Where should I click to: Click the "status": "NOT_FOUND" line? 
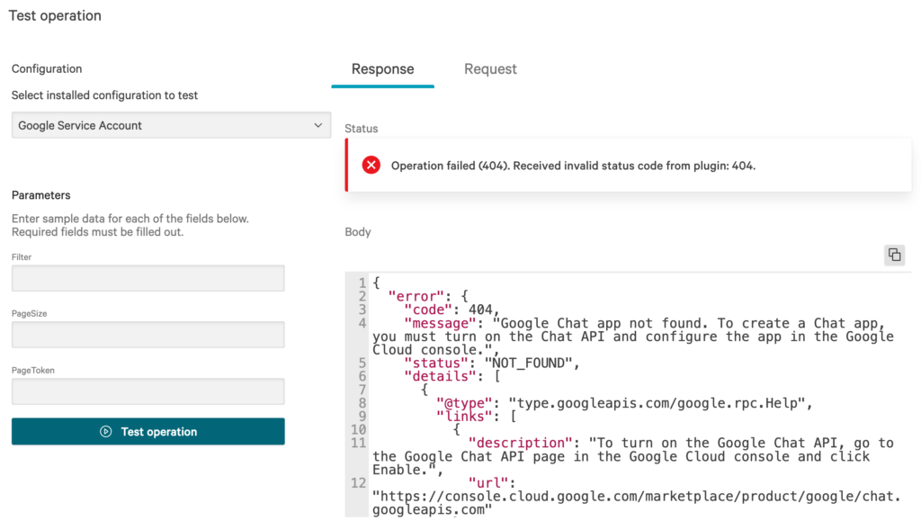tap(492, 364)
